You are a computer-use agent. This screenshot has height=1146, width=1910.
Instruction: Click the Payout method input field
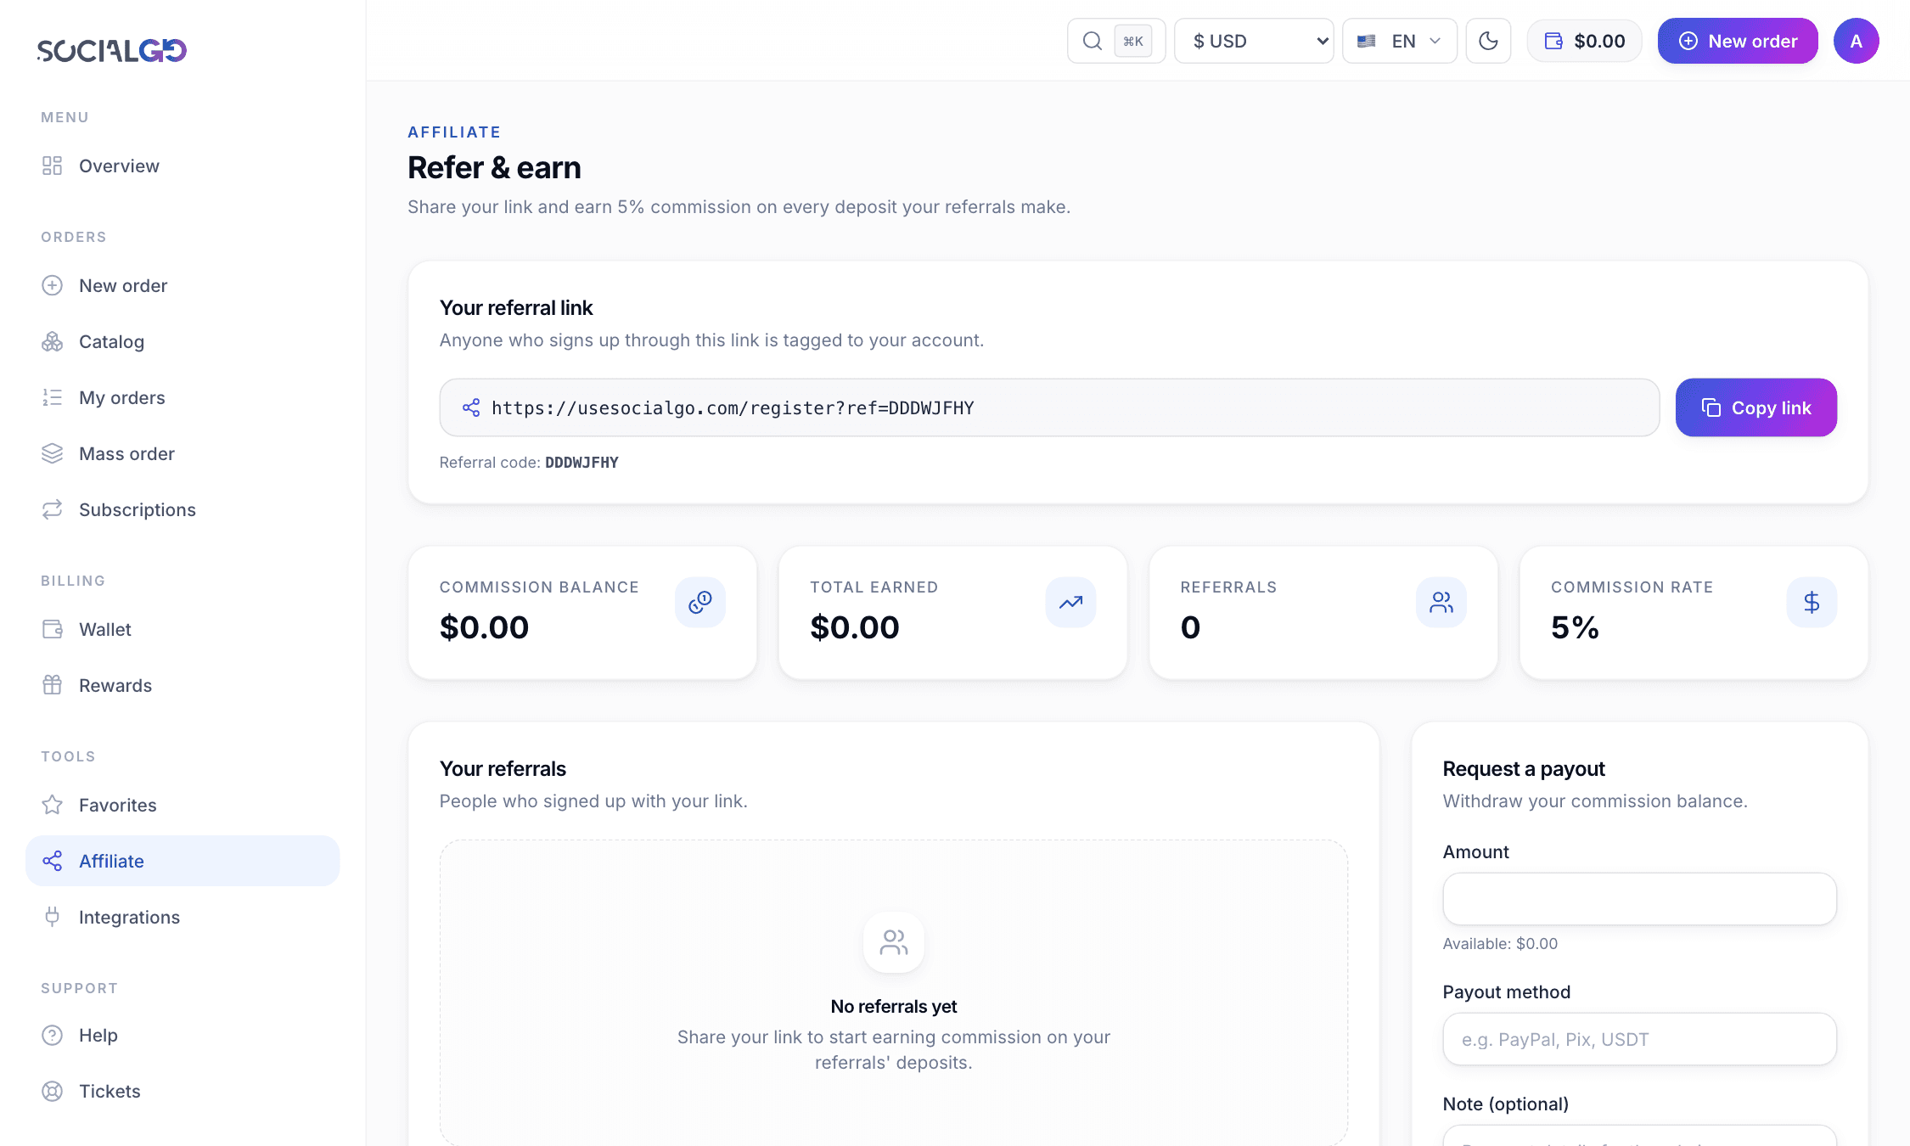1639,1039
